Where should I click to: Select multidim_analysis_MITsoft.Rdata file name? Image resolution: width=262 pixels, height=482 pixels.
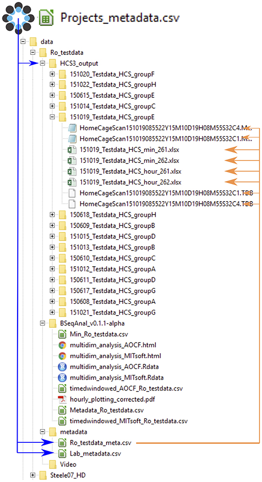[x=117, y=377]
